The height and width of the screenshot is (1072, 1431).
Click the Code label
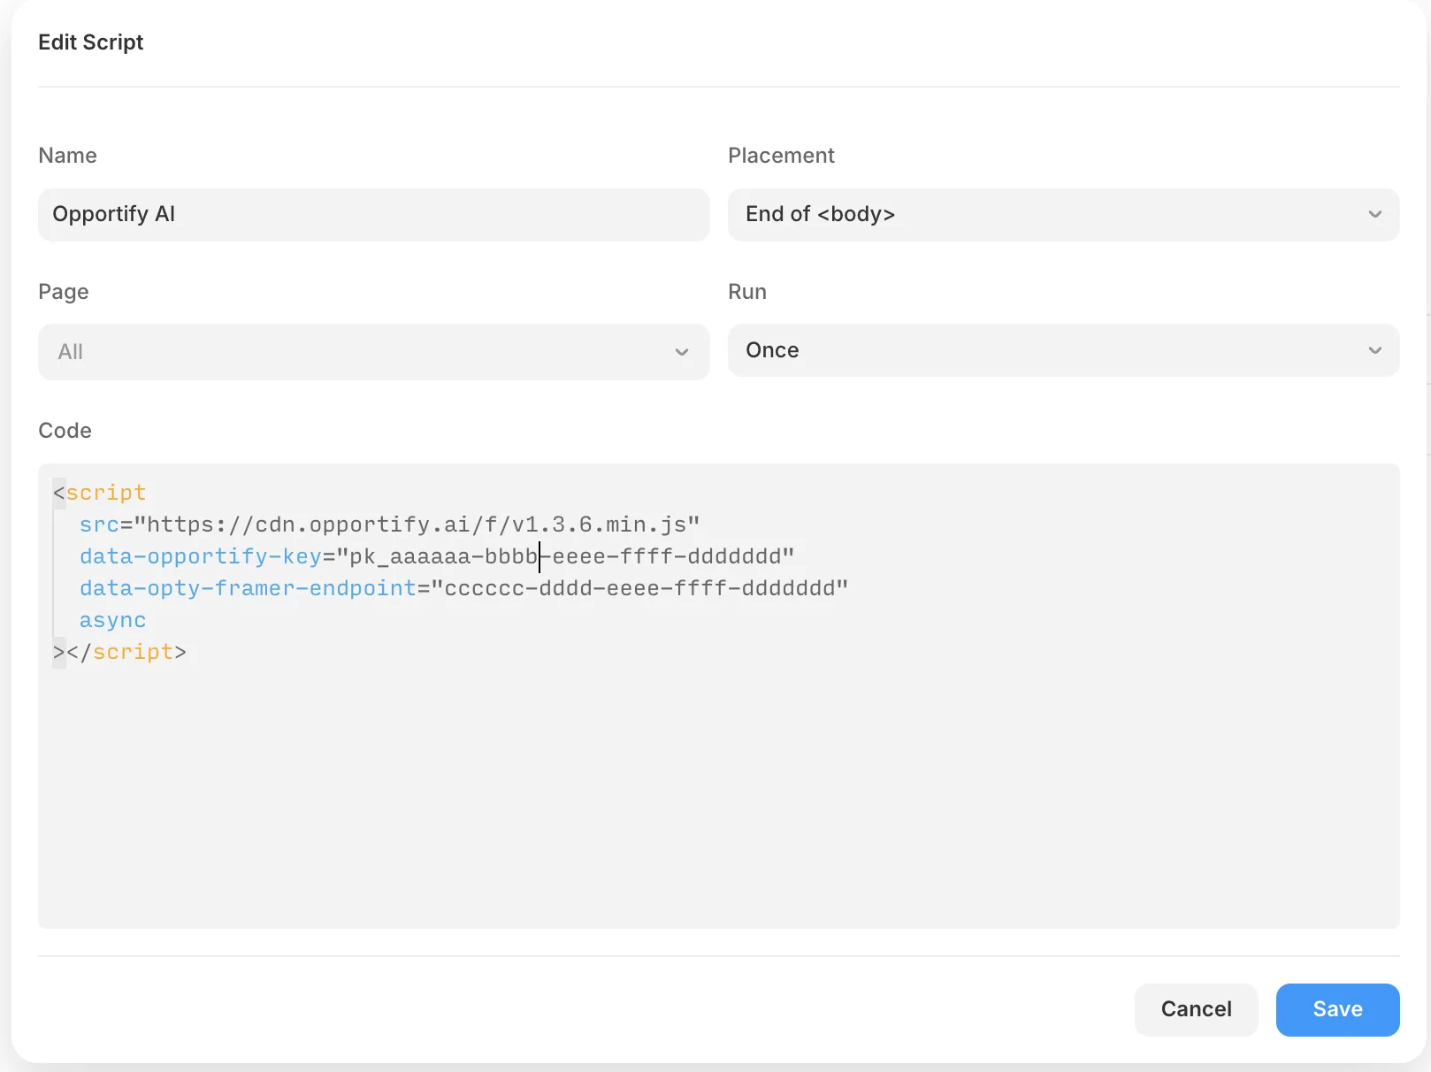pyautogui.click(x=65, y=430)
